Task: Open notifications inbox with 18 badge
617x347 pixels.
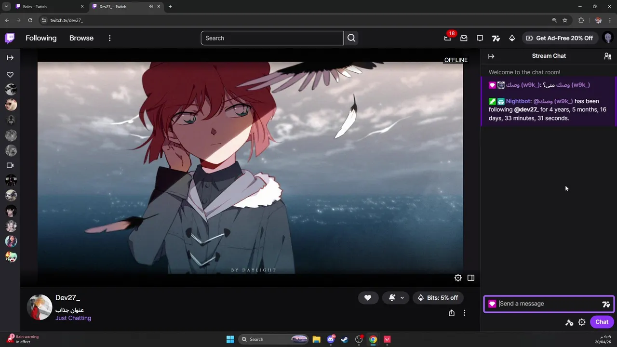Action: (448, 38)
